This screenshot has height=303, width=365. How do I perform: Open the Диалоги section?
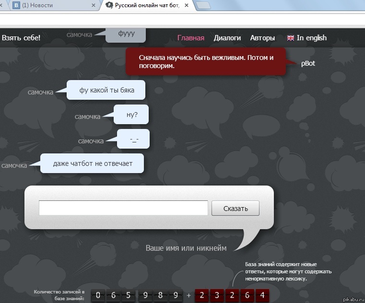[227, 38]
